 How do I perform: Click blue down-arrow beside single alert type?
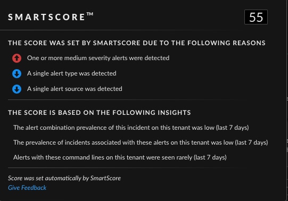tap(17, 74)
